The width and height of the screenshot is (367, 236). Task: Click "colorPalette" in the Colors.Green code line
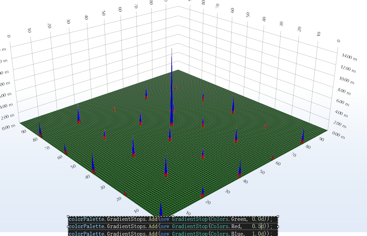tap(86, 219)
